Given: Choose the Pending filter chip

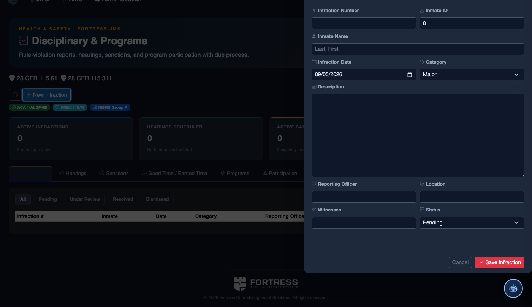Looking at the screenshot, I should (x=48, y=199).
